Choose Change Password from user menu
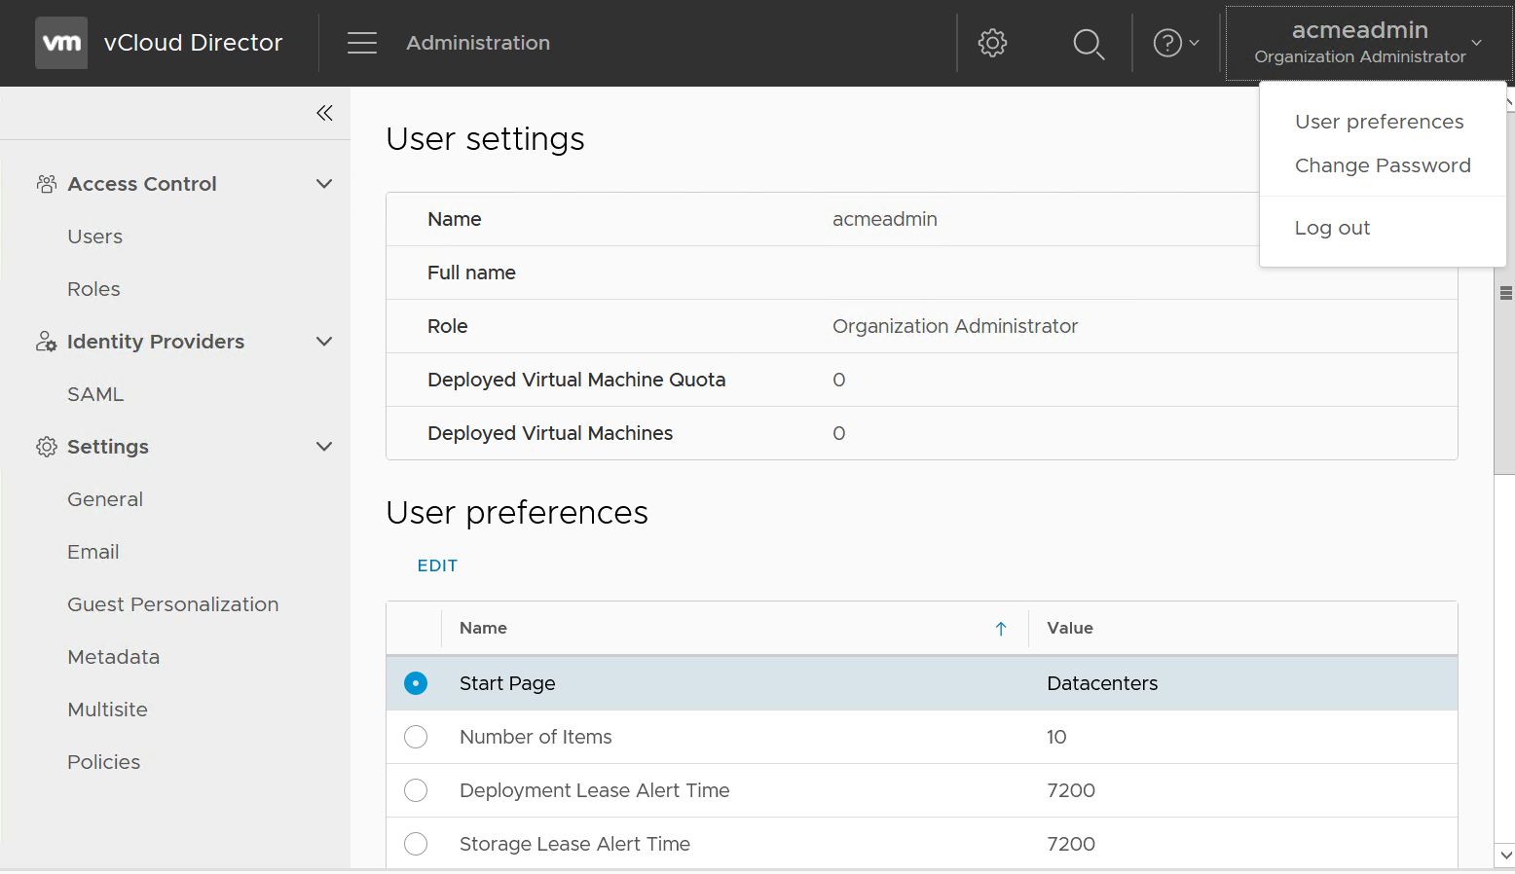Viewport: 1515px width, 874px height. point(1383,165)
